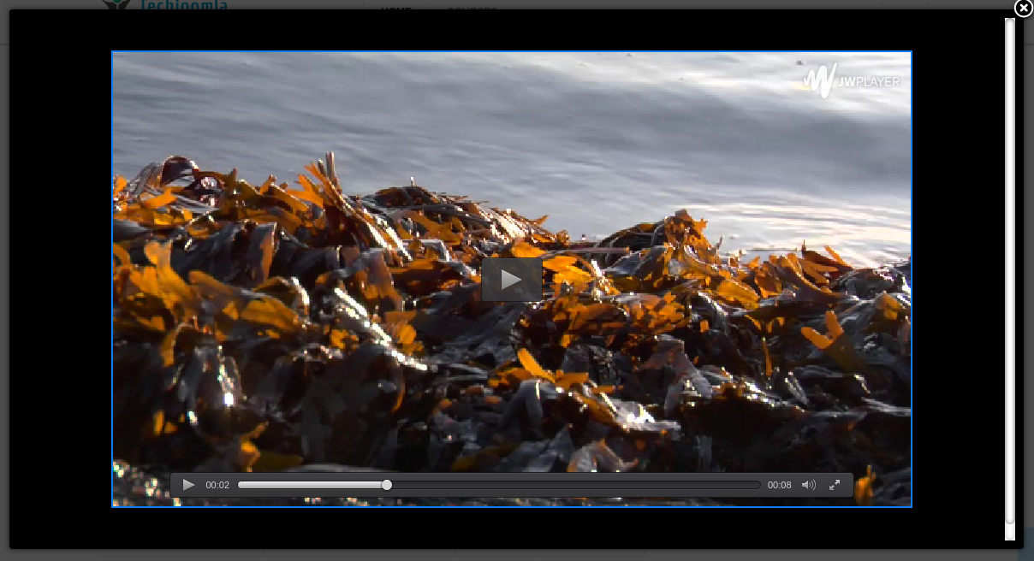Click the JW Player logo watermark
Screen dimensions: 1034x561
pyautogui.click(x=851, y=80)
